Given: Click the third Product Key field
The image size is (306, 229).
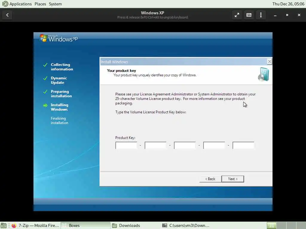Looking at the screenshot, I should [x=185, y=145].
